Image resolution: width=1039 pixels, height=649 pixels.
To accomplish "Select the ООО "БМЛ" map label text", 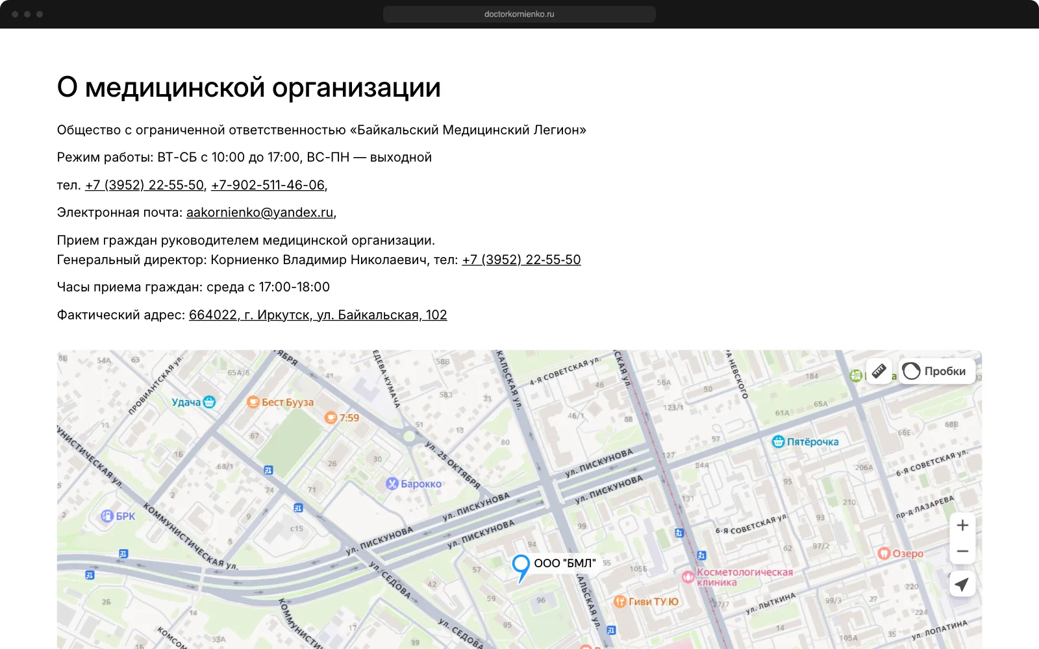I will coord(565,563).
